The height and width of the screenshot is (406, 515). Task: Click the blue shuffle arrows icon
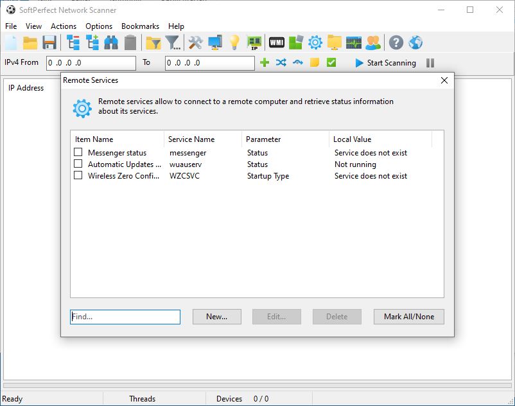click(281, 62)
